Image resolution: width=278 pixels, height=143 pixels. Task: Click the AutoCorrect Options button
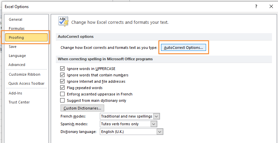(x=184, y=48)
